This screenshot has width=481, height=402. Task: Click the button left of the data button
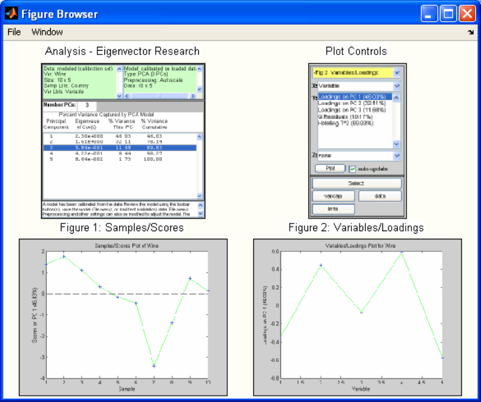(x=333, y=196)
